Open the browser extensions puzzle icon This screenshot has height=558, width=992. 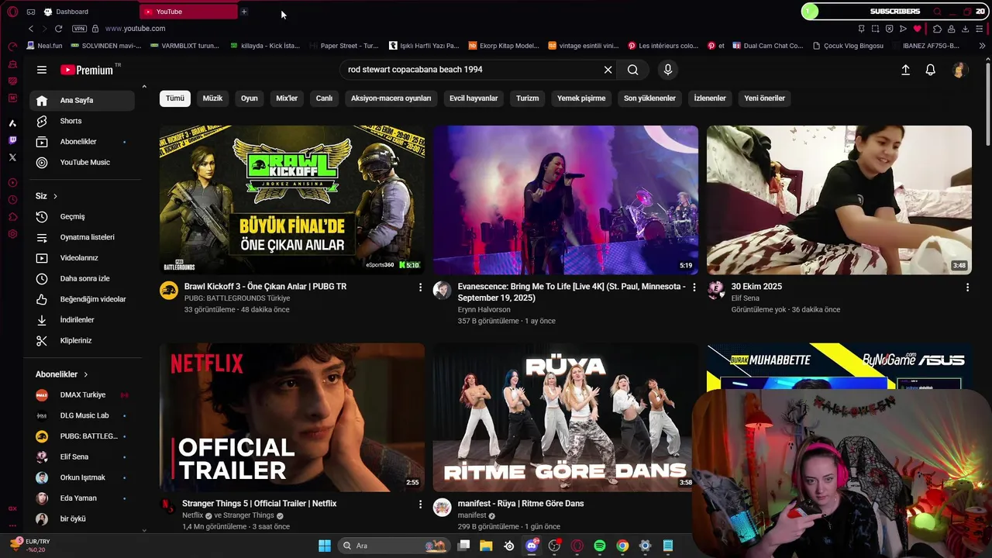click(937, 29)
